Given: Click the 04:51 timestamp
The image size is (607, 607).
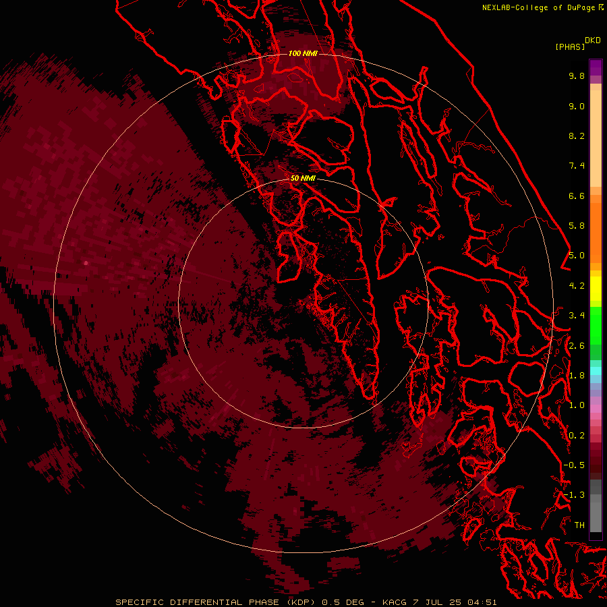Looking at the screenshot, I should (482, 602).
